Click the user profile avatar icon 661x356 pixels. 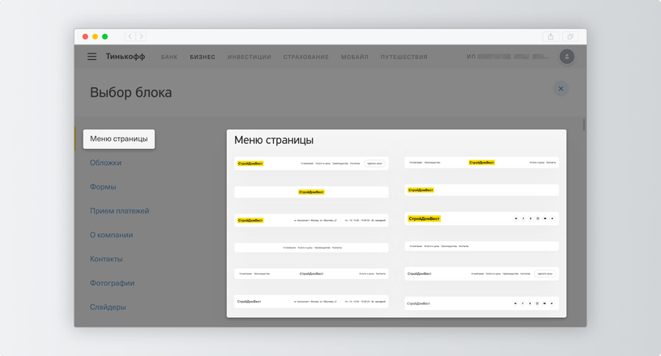click(566, 57)
